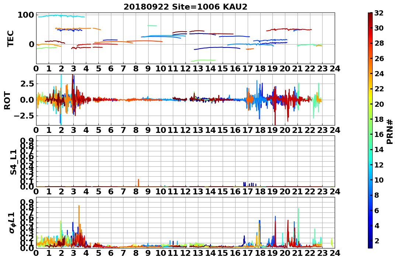Image resolution: width=397 pixels, height=261 pixels.
Task: Click colorbar tick label '26'
Action: tap(379, 59)
